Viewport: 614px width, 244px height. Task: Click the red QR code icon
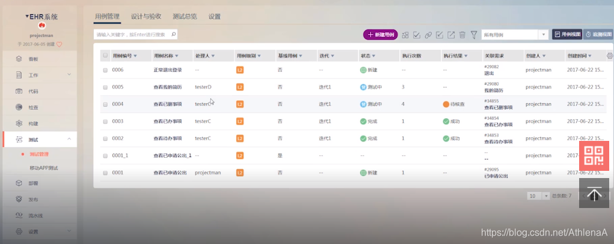click(x=594, y=156)
